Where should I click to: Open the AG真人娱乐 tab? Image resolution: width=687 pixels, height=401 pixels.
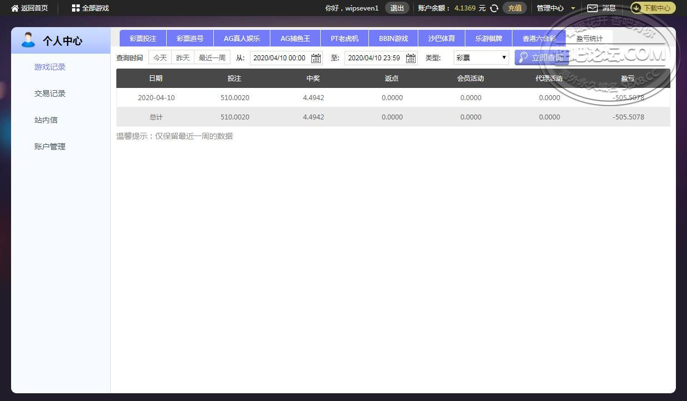(x=242, y=39)
